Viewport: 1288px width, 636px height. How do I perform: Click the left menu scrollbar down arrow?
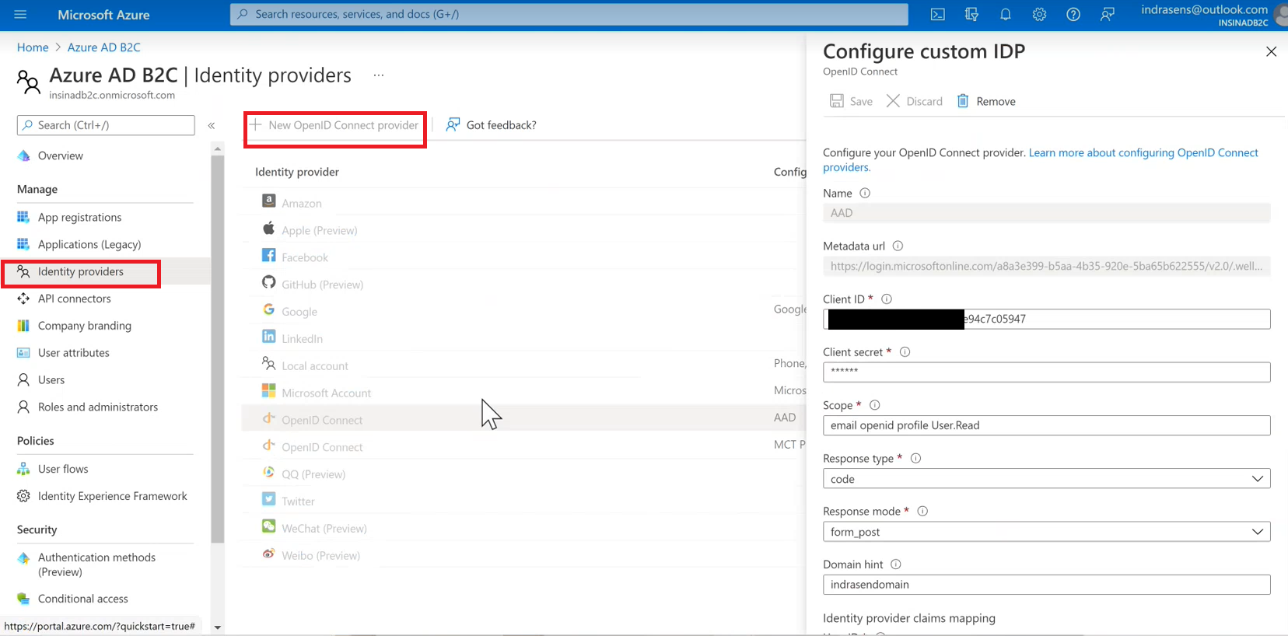click(x=218, y=627)
